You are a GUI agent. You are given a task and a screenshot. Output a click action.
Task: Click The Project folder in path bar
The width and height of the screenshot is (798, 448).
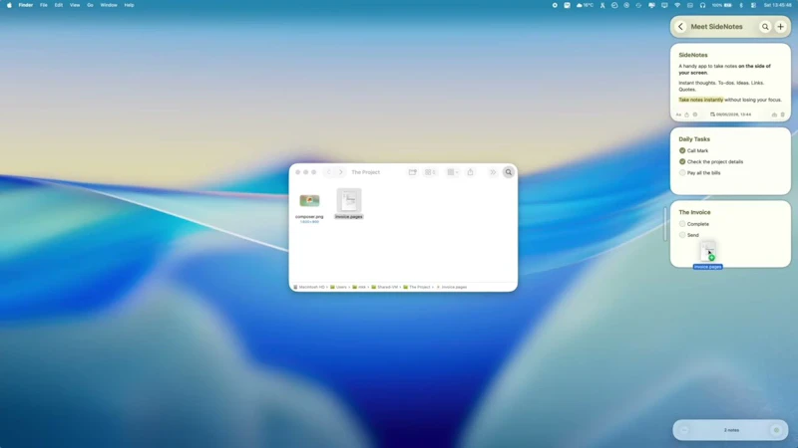(417, 287)
